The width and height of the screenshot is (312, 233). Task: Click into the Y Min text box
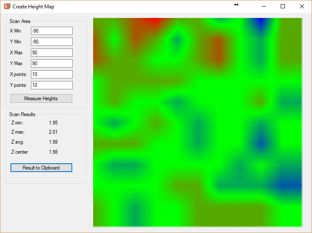pos(51,42)
